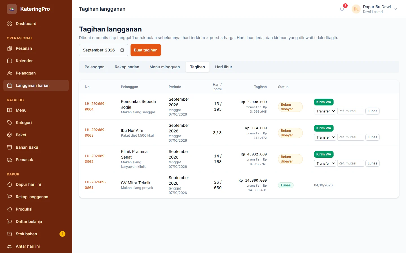Click the Bahan Baku archive icon
This screenshot has width=406, height=253.
(x=10, y=147)
